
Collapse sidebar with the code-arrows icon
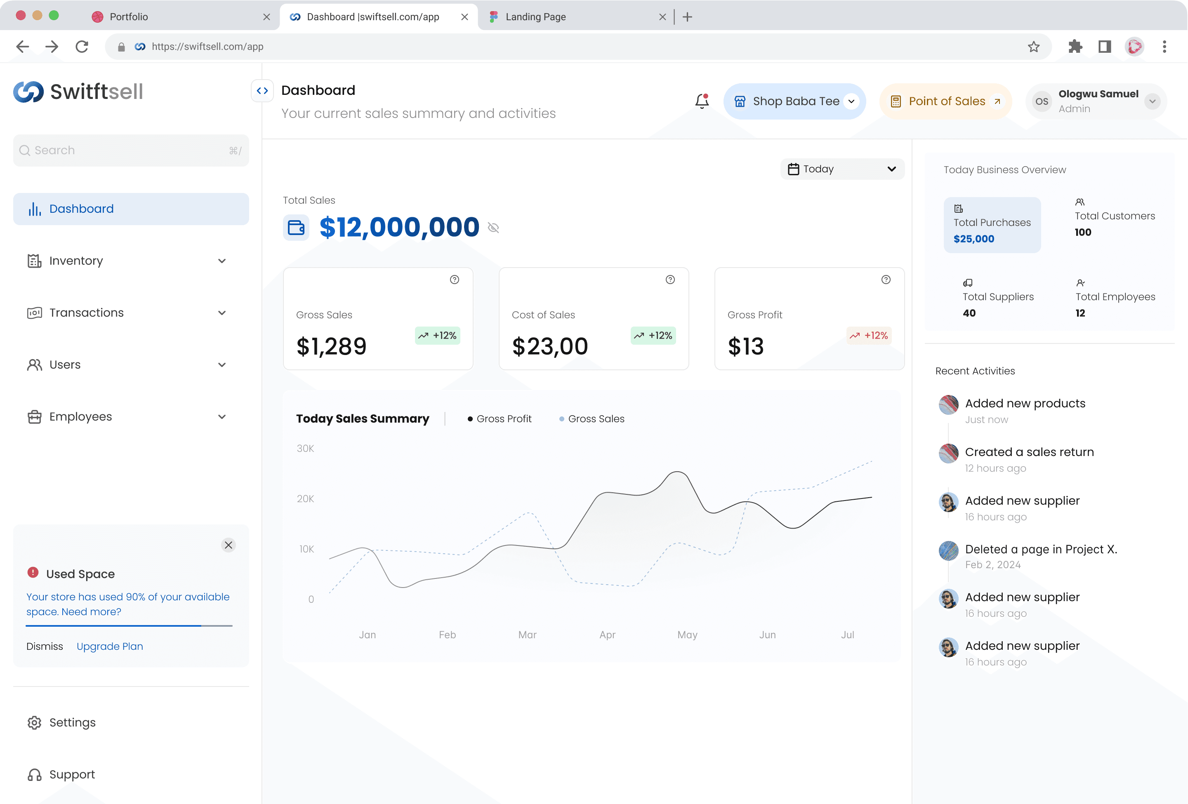click(x=262, y=91)
